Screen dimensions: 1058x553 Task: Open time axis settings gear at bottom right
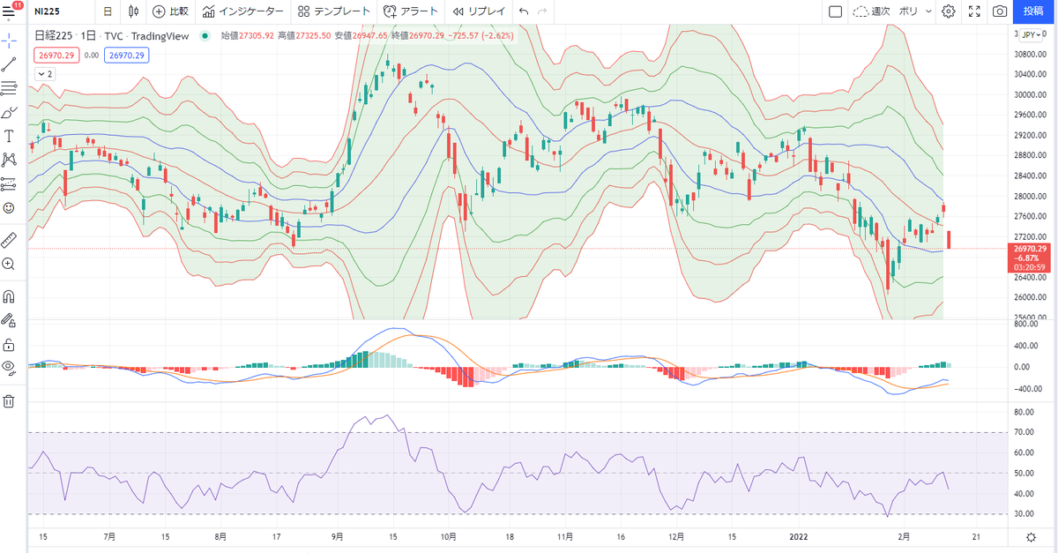1032,537
